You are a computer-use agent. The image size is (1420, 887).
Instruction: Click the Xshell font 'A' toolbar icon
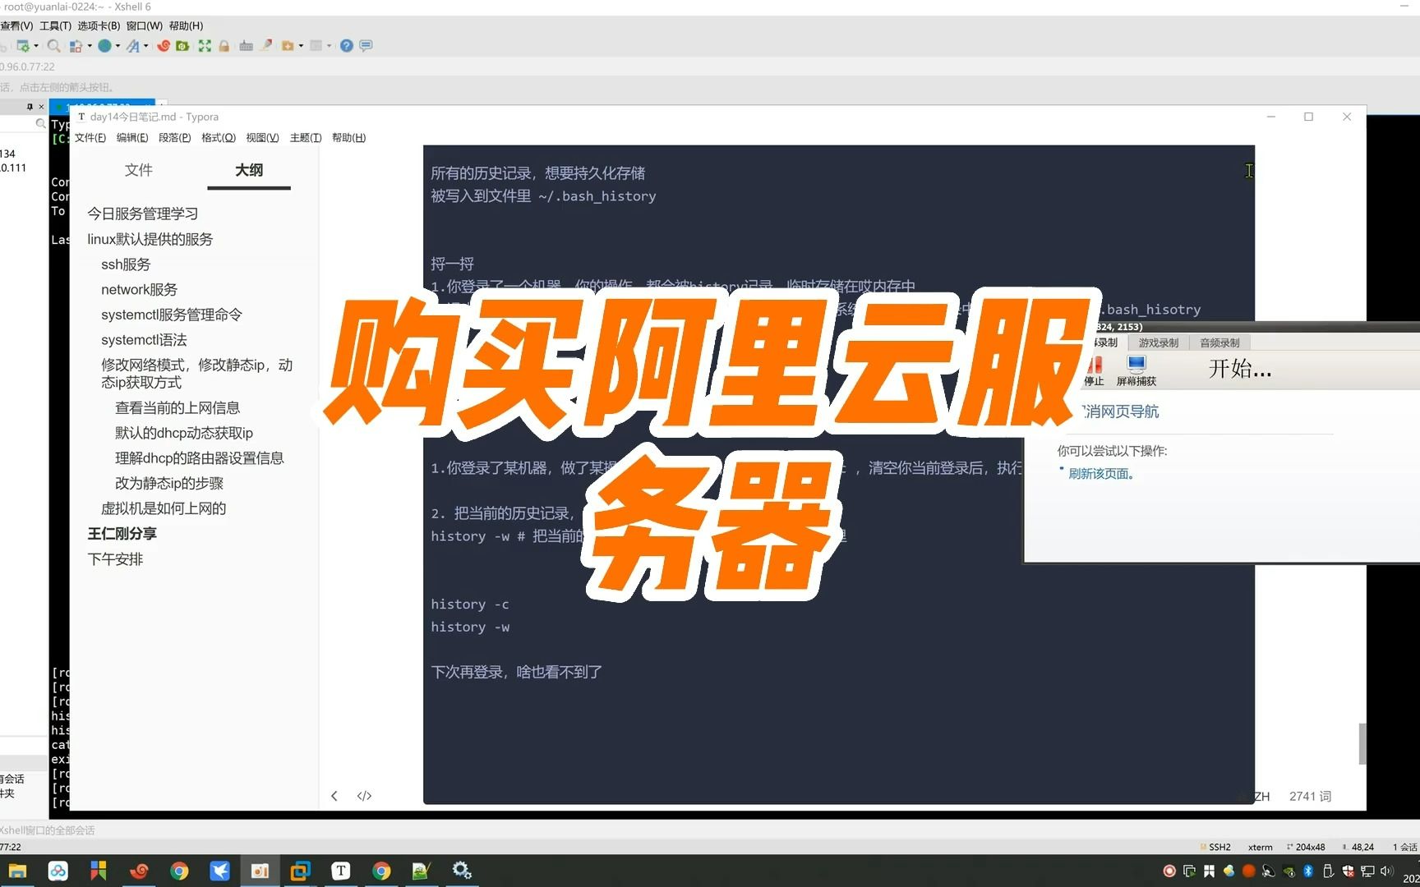pos(133,46)
